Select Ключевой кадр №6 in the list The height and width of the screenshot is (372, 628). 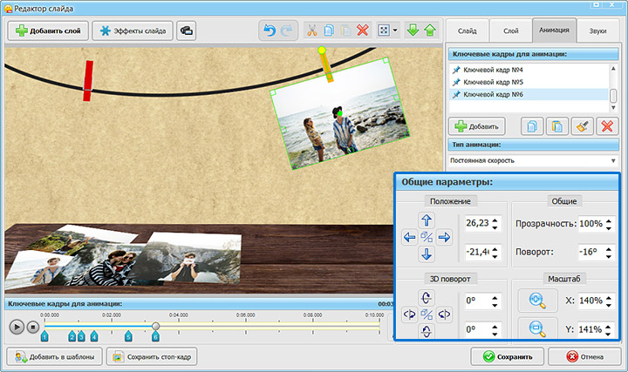click(x=529, y=94)
